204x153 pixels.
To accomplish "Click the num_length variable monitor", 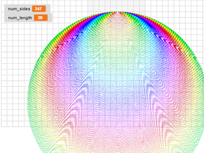I will click(28, 18).
